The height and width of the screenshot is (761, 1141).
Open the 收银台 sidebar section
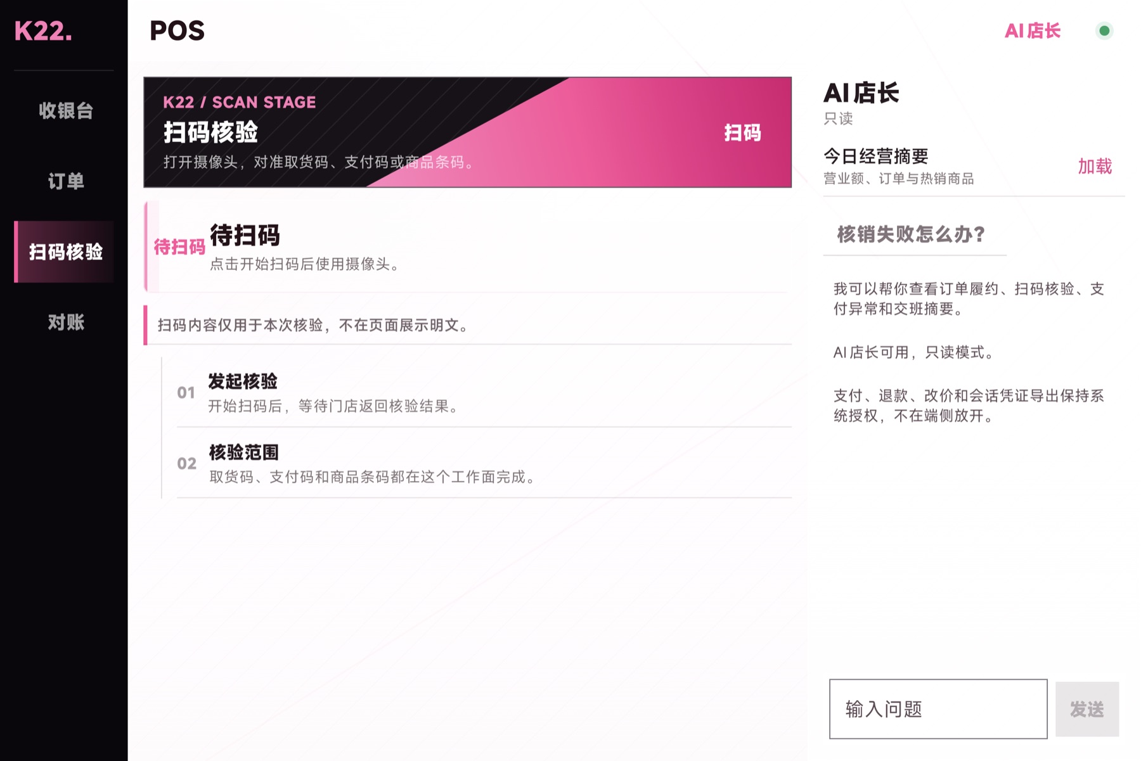(65, 111)
